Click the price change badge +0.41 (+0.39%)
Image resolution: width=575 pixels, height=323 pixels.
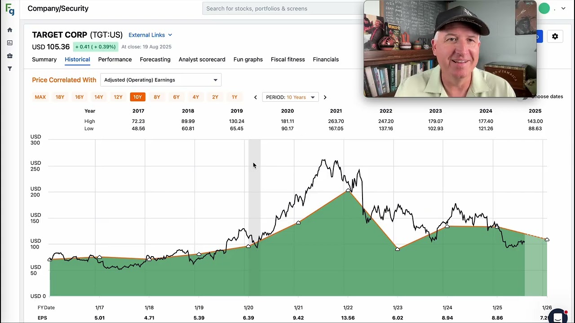pyautogui.click(x=96, y=47)
